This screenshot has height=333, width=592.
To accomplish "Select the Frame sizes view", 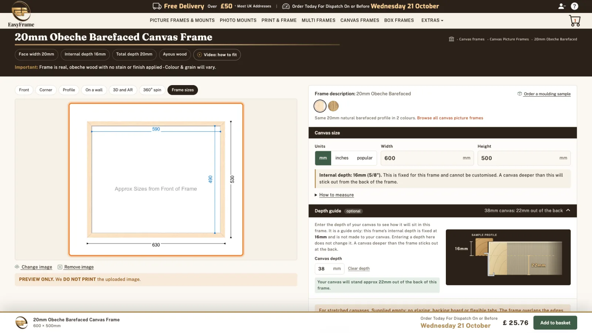I will (183, 90).
